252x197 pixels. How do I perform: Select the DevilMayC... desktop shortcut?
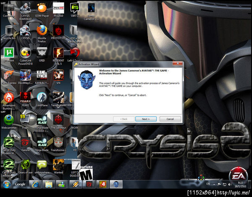[25, 77]
